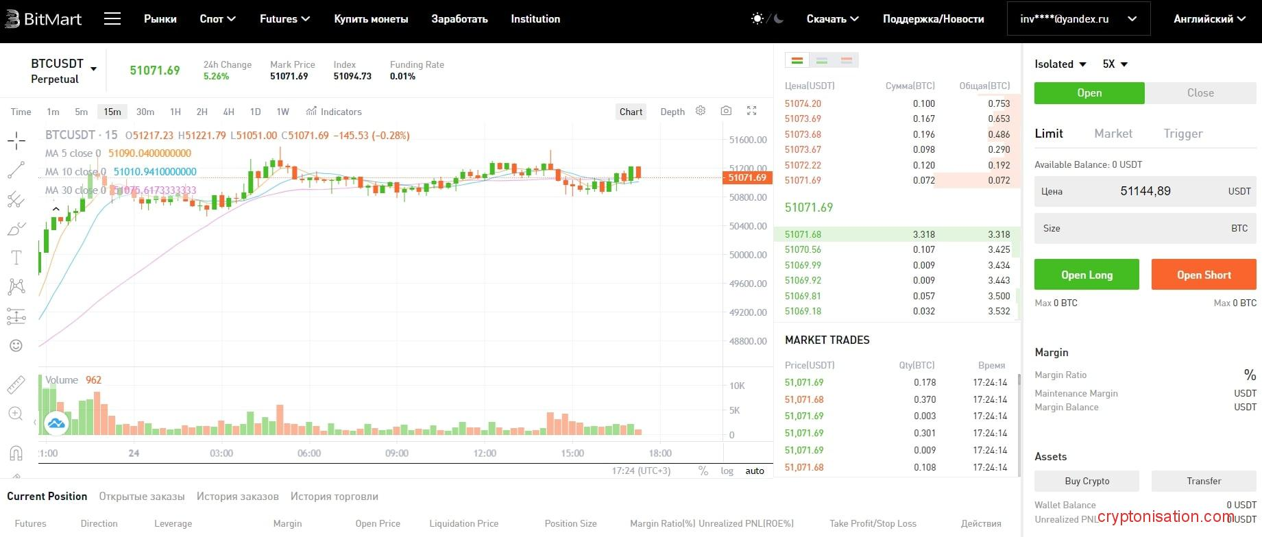Expand the Isolated margin mode dropdown
The image size is (1262, 537).
1060,64
